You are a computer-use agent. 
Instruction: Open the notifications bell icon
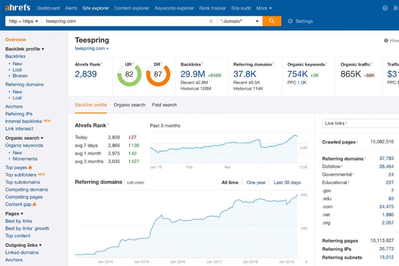(395, 8)
